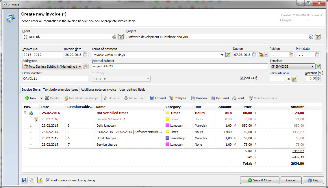Collapse the Not yet billed times row
Image resolution: width=328 pixels, height=188 pixels.
[25, 113]
